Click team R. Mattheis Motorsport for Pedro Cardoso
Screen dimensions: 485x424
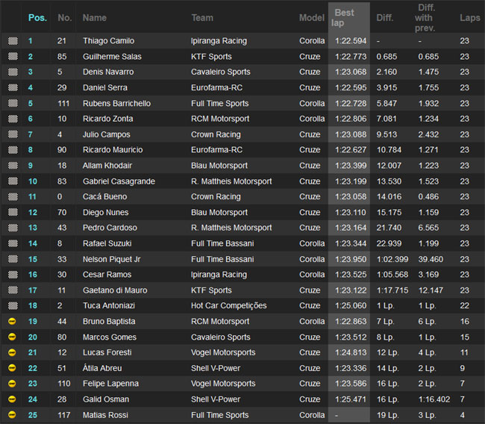tap(231, 228)
